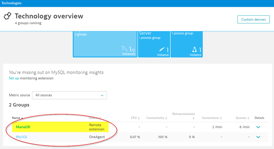Select the Server technology tile

(x=154, y=44)
